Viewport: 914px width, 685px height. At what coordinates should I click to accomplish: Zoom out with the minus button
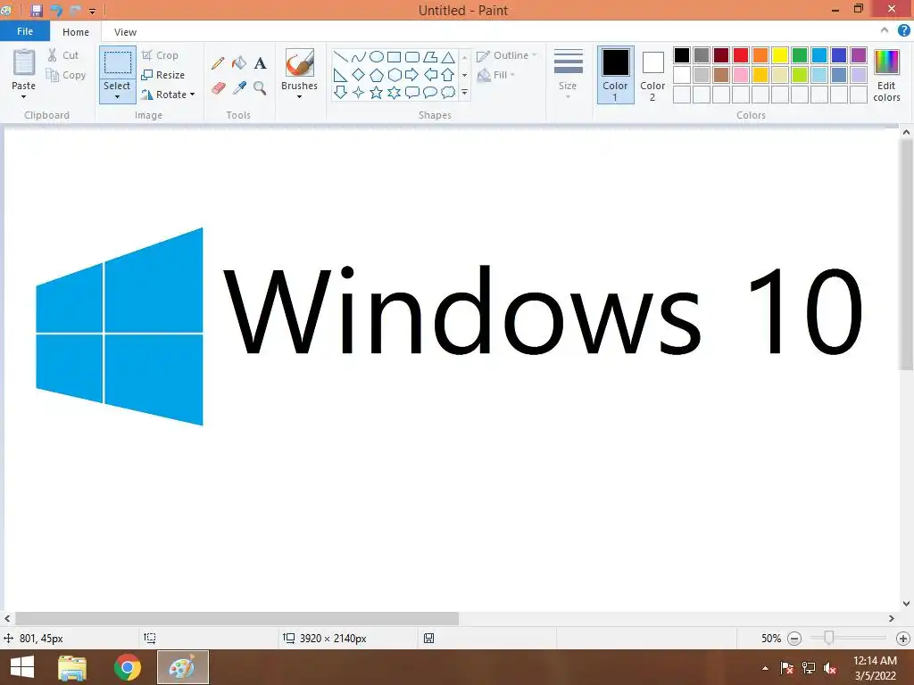794,639
